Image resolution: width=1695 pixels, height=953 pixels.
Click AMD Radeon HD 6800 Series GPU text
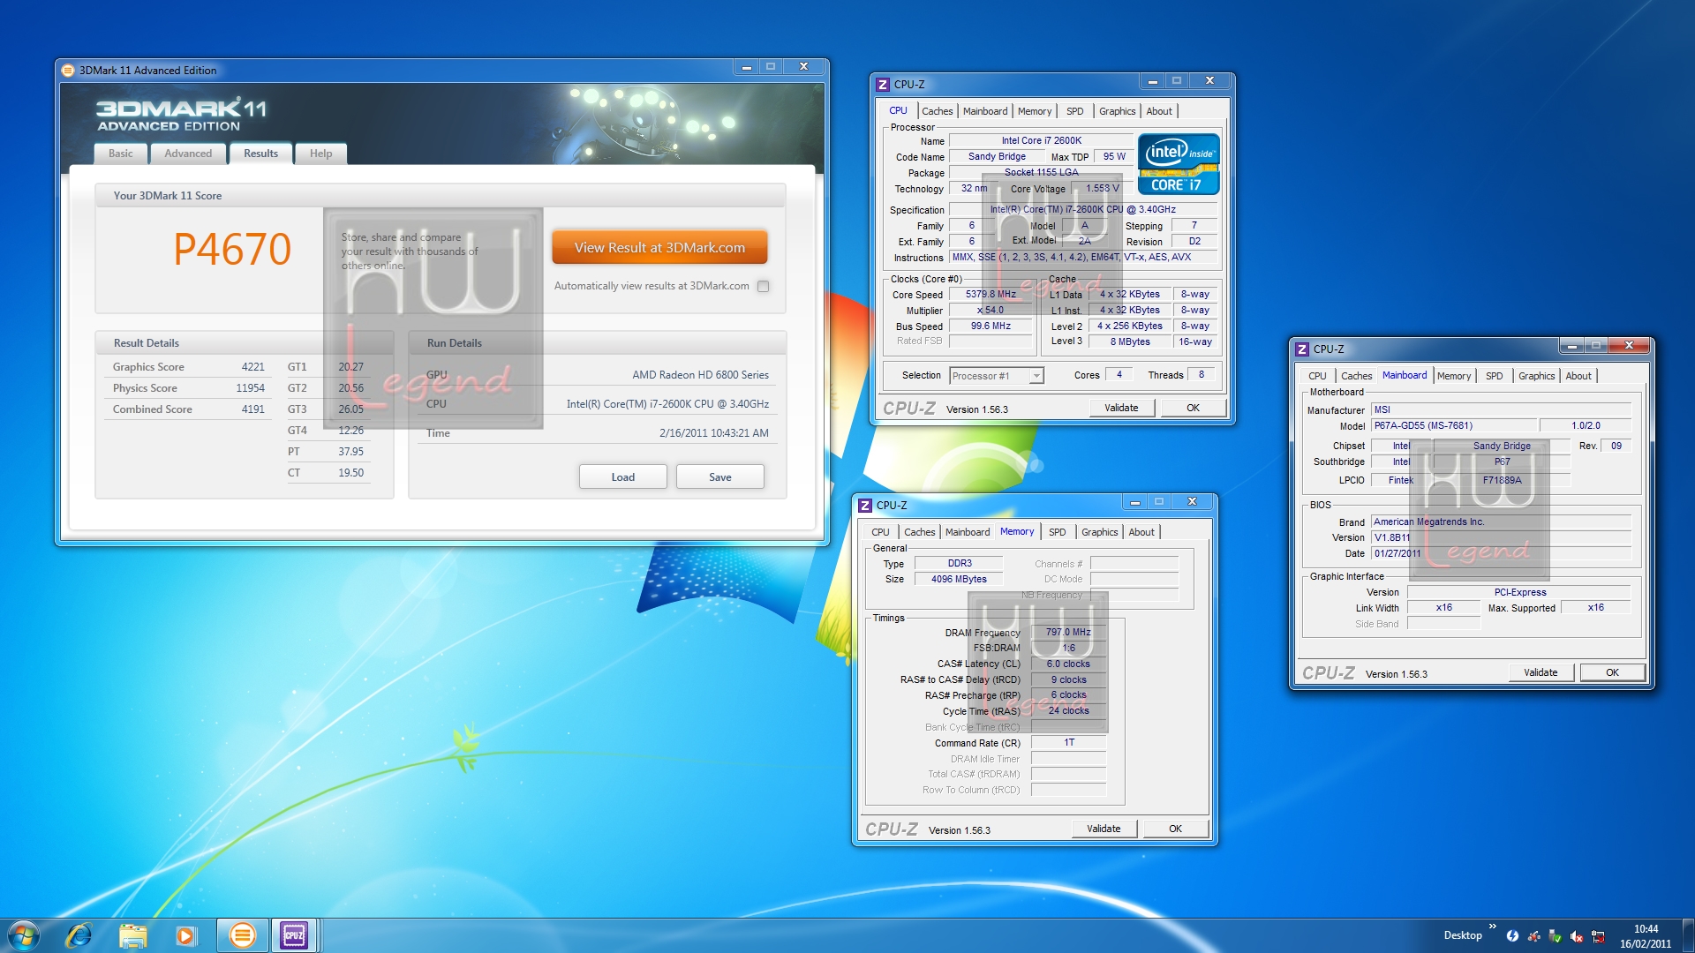pos(700,375)
